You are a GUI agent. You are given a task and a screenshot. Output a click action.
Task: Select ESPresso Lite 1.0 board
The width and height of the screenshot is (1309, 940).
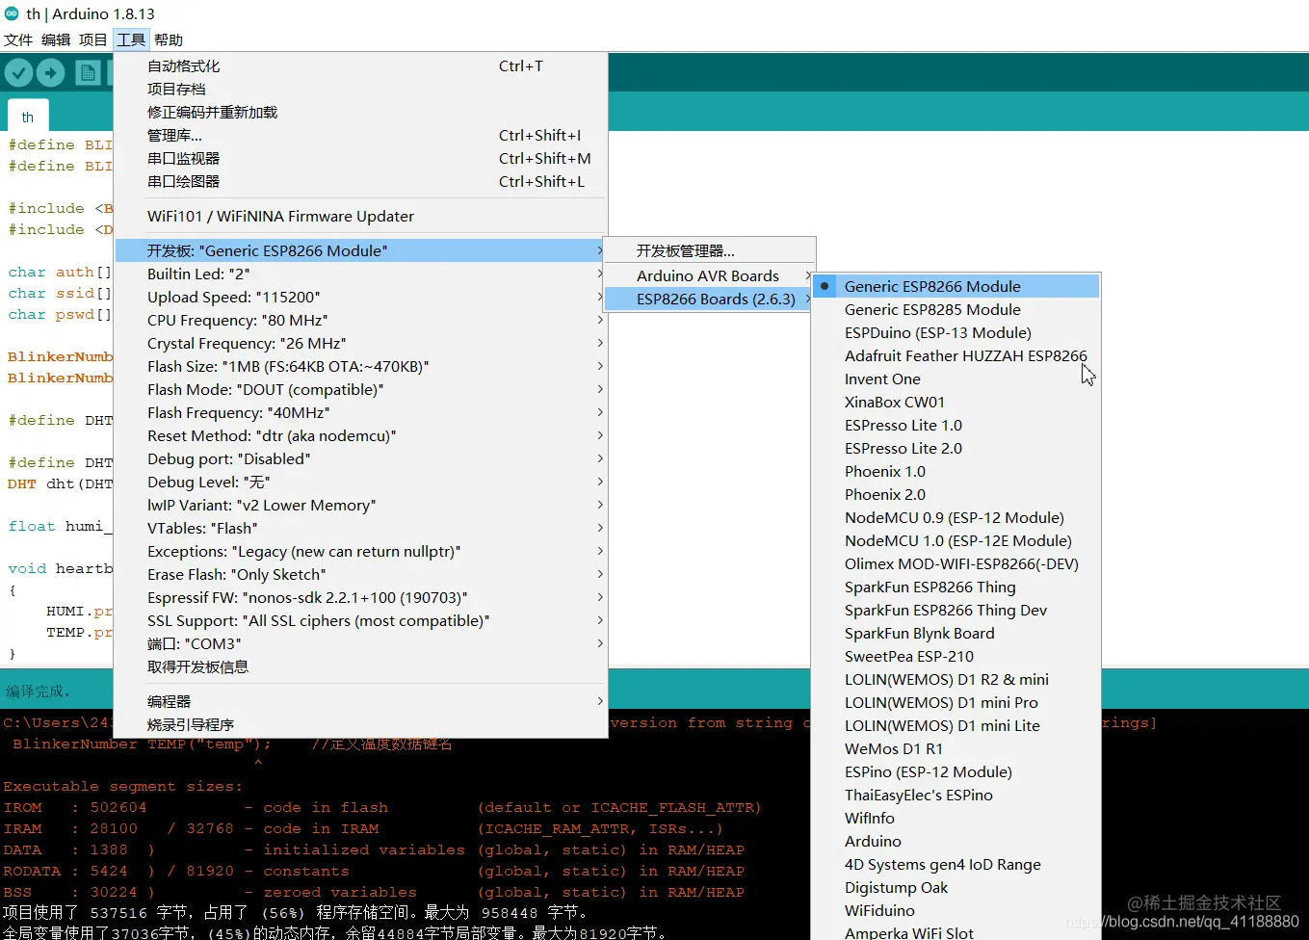(956, 425)
